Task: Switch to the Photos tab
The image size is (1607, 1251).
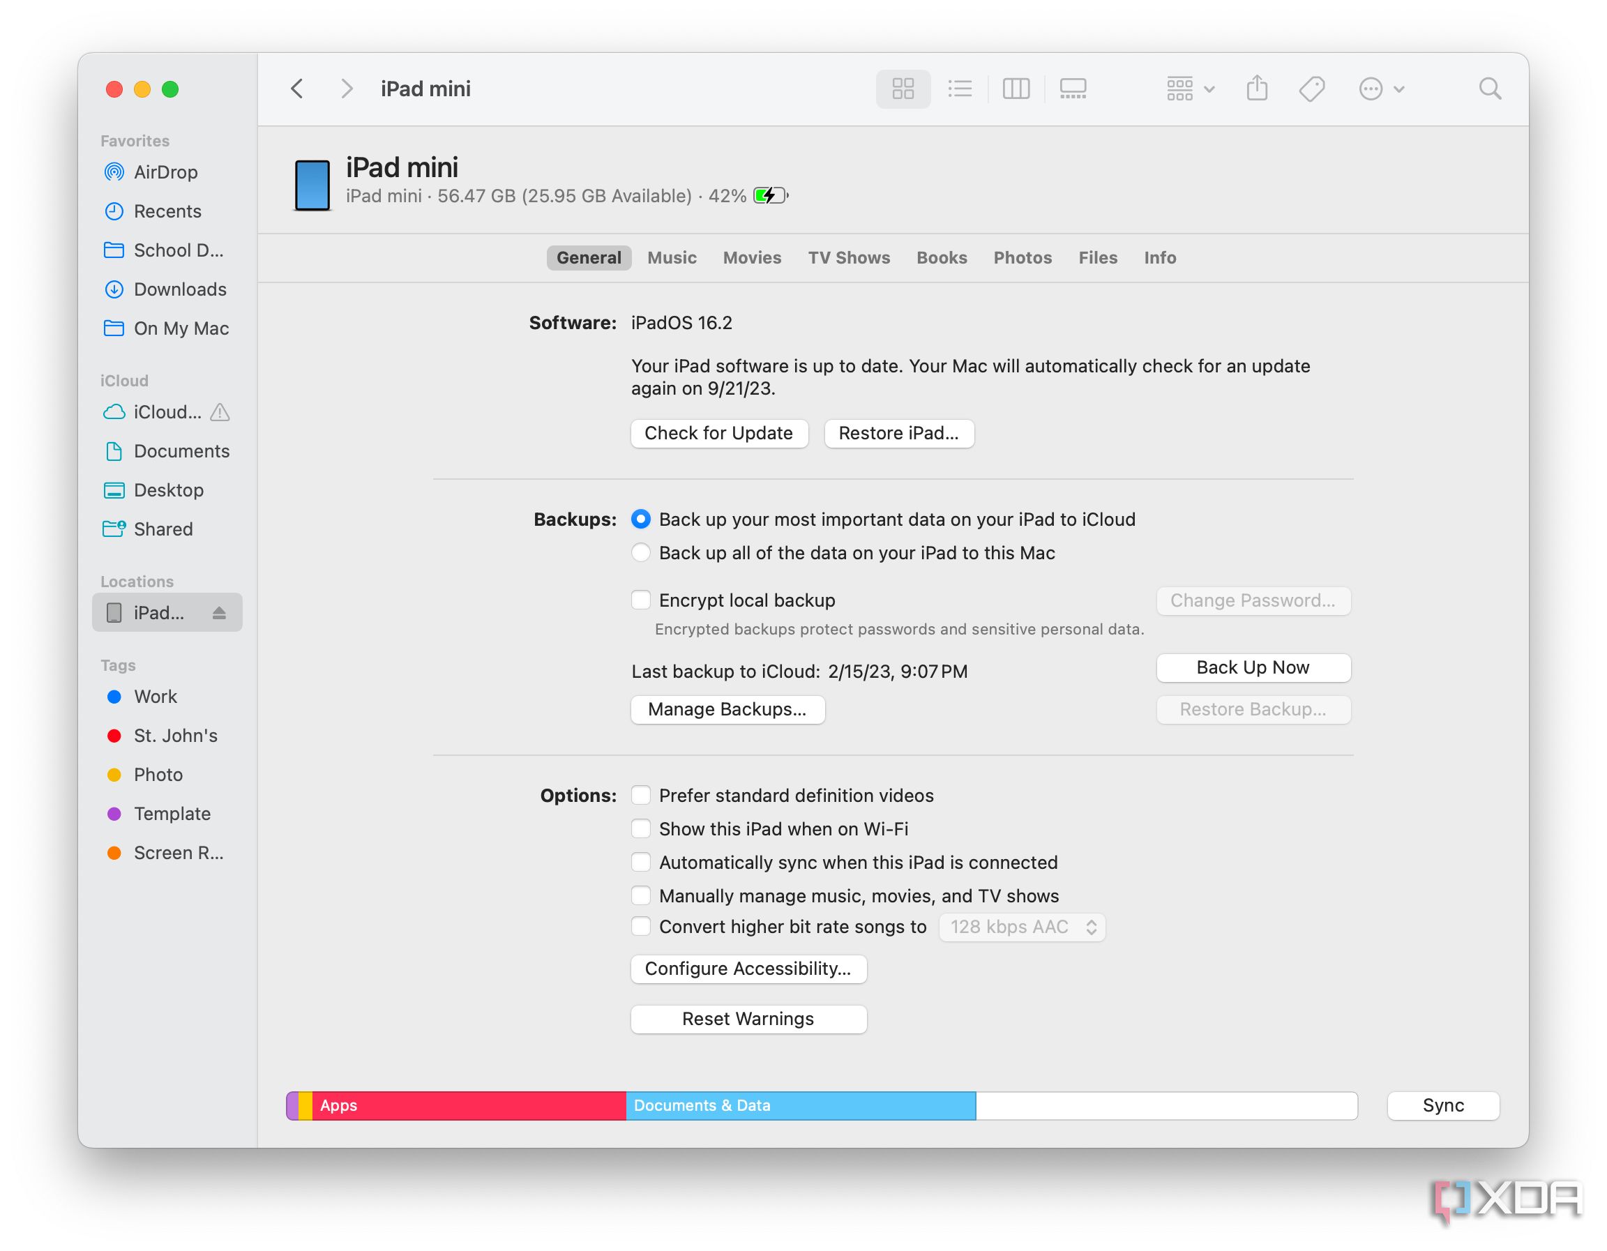Action: point(1022,257)
